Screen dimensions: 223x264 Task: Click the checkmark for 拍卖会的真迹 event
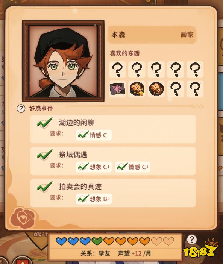click(x=44, y=187)
